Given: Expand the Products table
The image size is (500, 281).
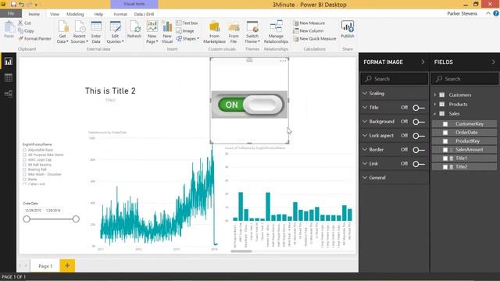Looking at the screenshot, I should coord(434,104).
